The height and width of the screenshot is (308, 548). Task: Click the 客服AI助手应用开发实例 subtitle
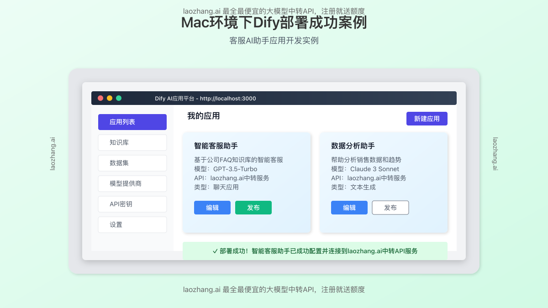coord(274,41)
